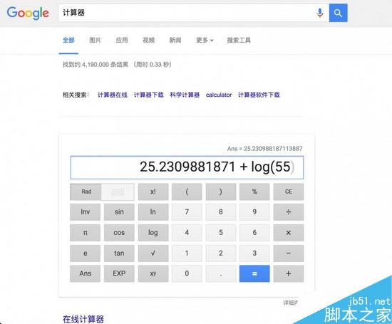Open the 在线计算器 search result
Viewport: 392px width, 324px height.
point(83,319)
